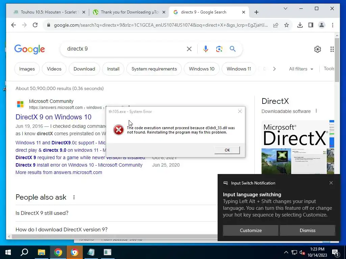Image resolution: width=346 pixels, height=259 pixels.
Task: Open Chrome three-dot menu
Action: (332, 25)
